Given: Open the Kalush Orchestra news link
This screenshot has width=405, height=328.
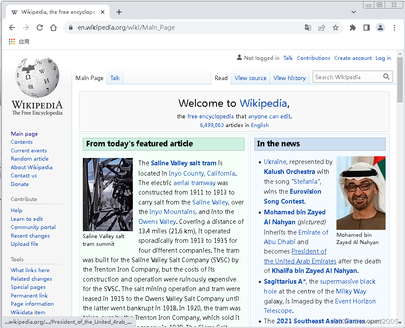Looking at the screenshot, I should point(289,171).
